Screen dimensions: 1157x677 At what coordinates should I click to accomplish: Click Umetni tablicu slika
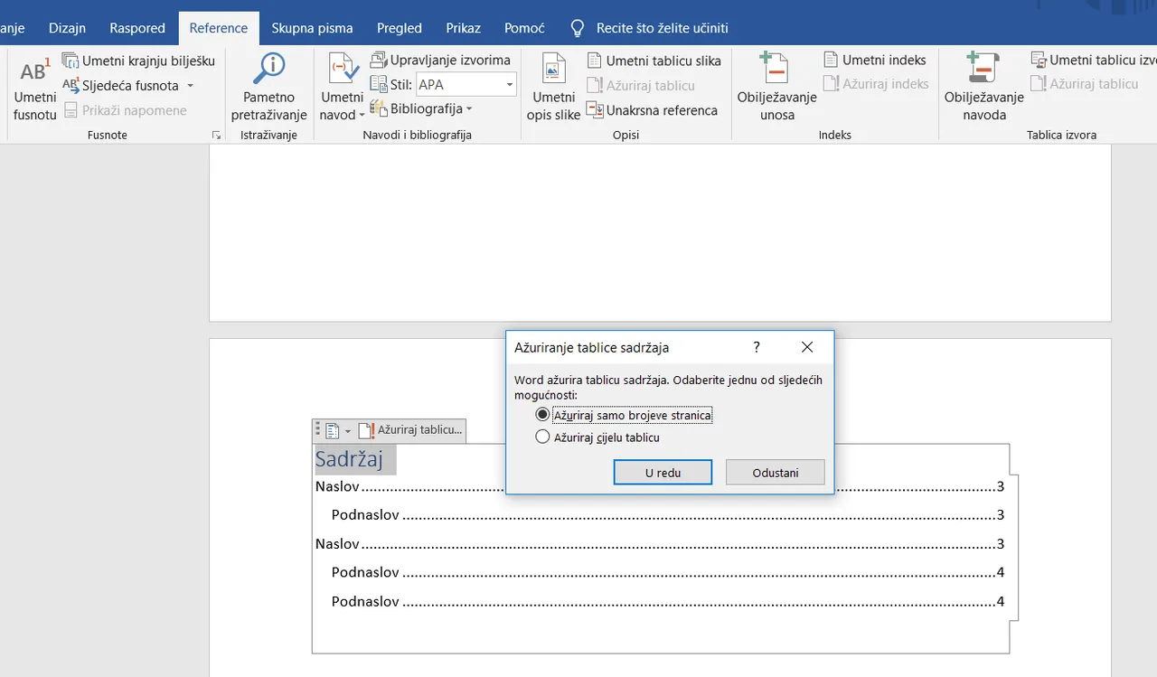(654, 61)
